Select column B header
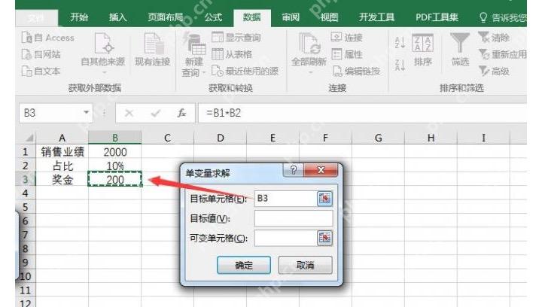Viewport: 542px width, 307px height. pyautogui.click(x=114, y=138)
